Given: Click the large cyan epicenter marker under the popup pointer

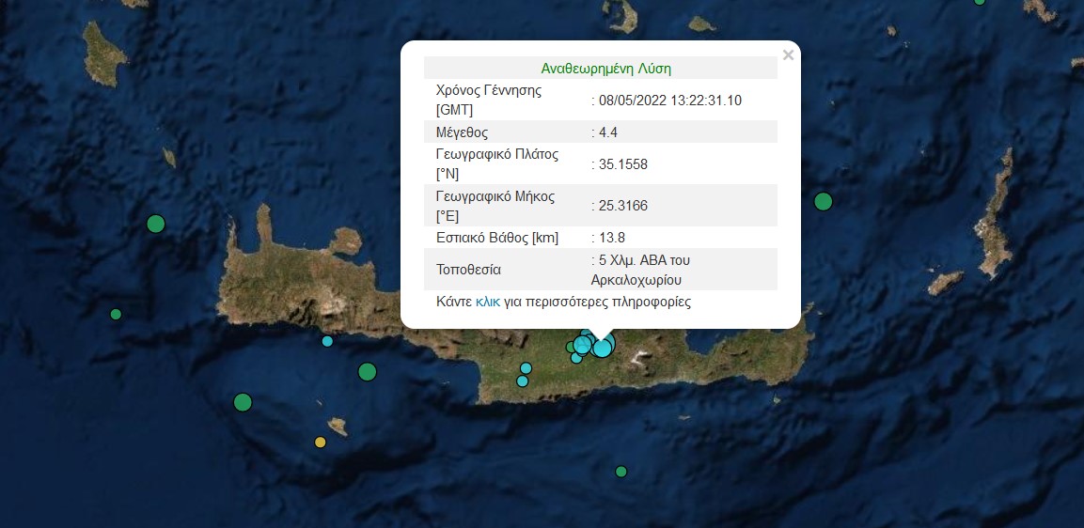Looking at the screenshot, I should tap(602, 349).
